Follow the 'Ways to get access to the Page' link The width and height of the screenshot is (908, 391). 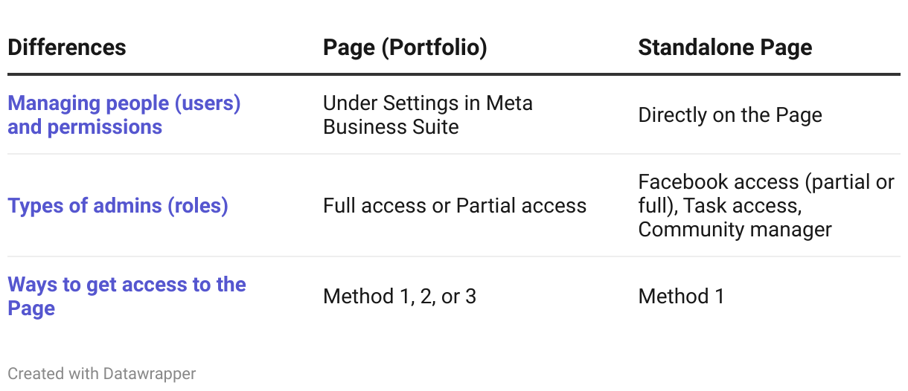(x=127, y=296)
